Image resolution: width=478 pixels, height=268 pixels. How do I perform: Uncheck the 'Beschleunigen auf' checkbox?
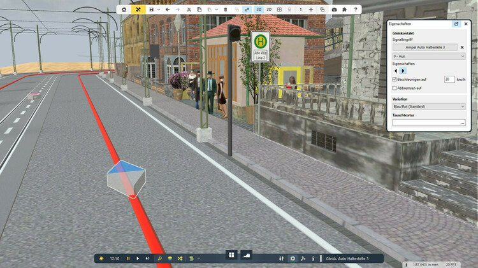[x=395, y=79]
